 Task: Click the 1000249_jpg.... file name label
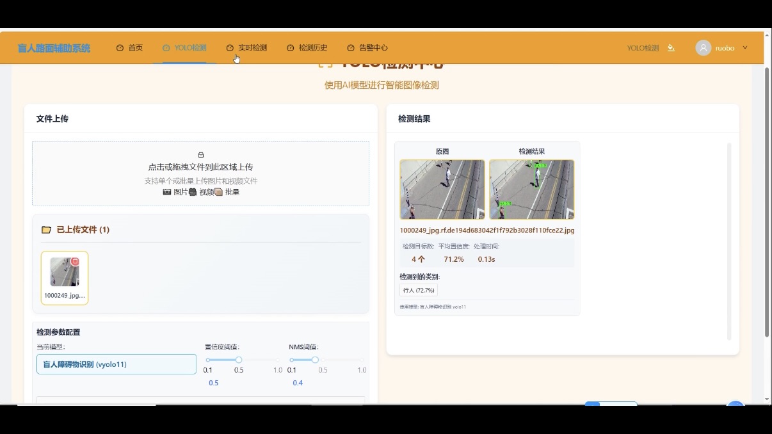pyautogui.click(x=65, y=296)
